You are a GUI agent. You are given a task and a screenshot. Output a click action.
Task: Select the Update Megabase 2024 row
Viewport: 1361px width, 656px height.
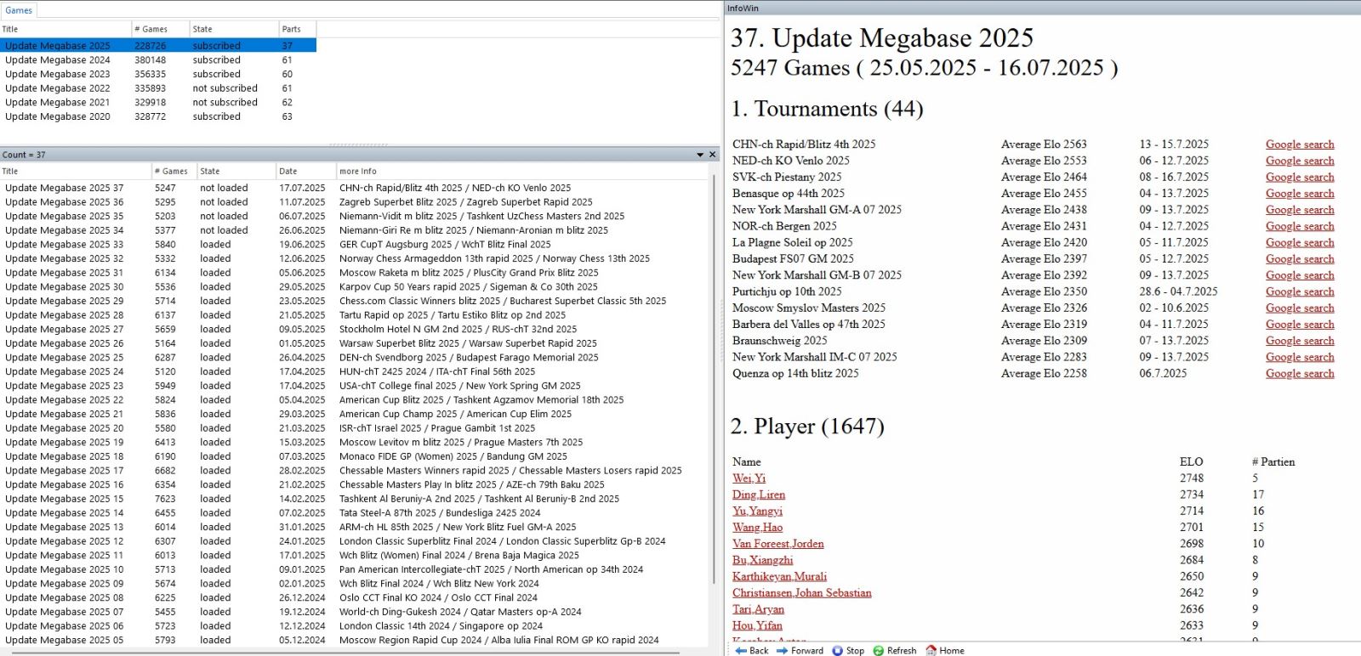[x=158, y=60]
